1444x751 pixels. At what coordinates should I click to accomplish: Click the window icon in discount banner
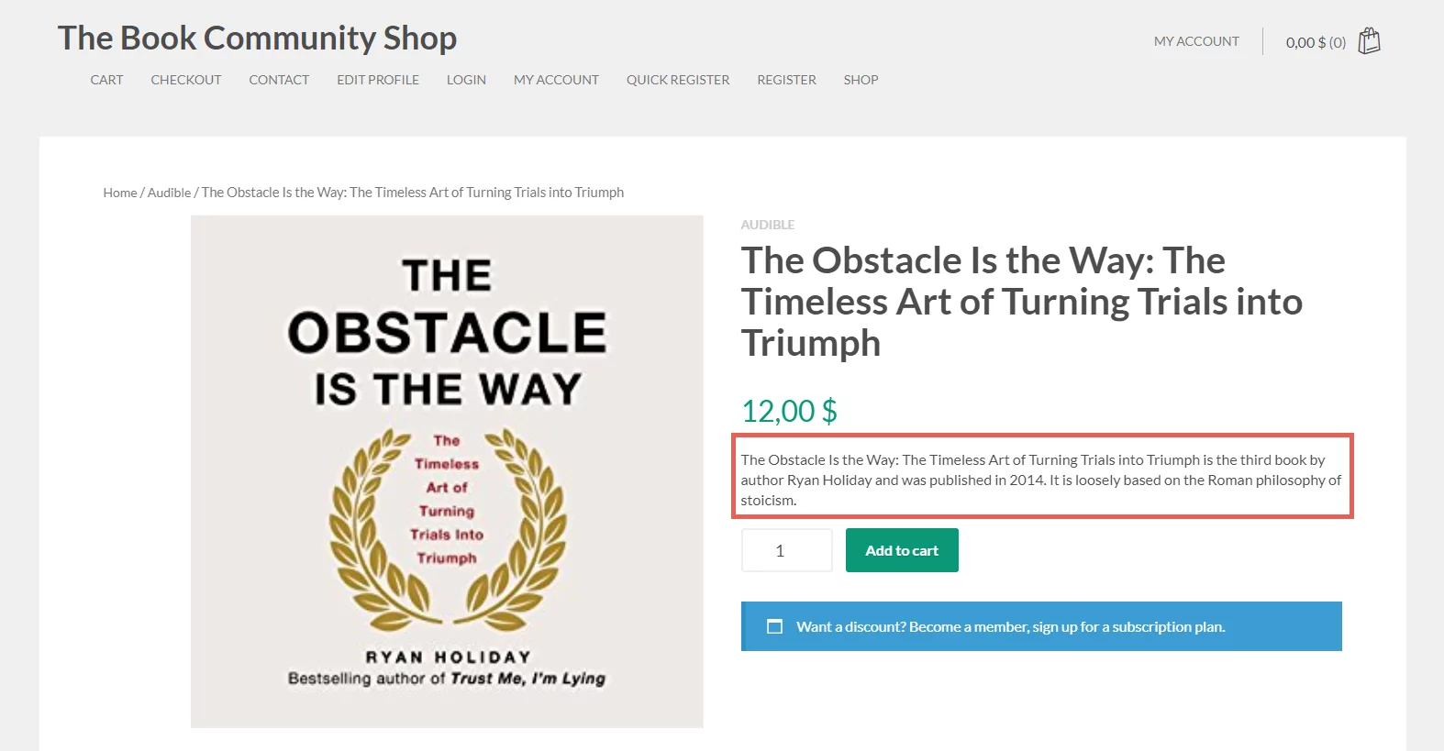774,626
